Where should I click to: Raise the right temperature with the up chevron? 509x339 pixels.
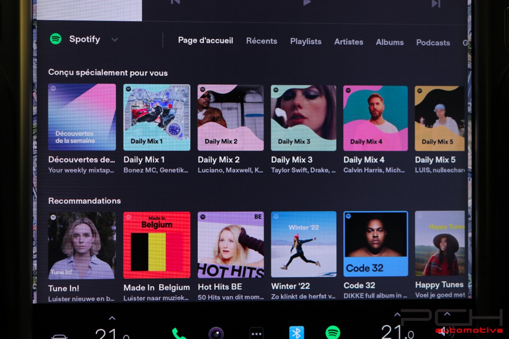(397, 315)
